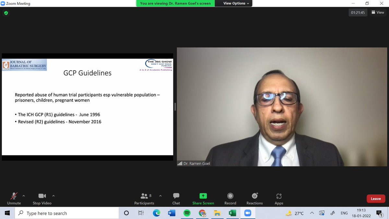Click the shared screen GCP Guidelines slide
The height and width of the screenshot is (219, 389).
(x=88, y=107)
